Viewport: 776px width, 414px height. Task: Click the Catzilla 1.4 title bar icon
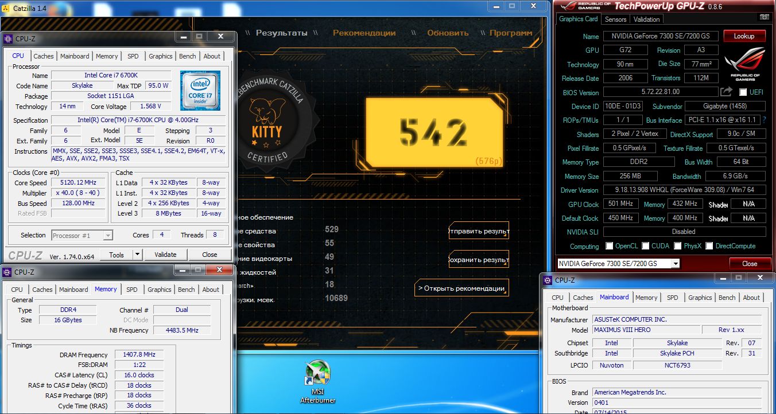click(5, 9)
